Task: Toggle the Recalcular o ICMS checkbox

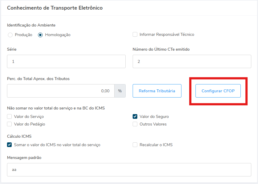Action: pos(135,145)
